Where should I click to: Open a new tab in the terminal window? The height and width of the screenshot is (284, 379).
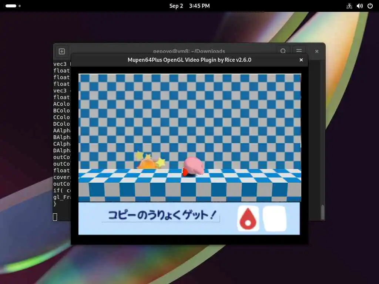[x=62, y=51]
